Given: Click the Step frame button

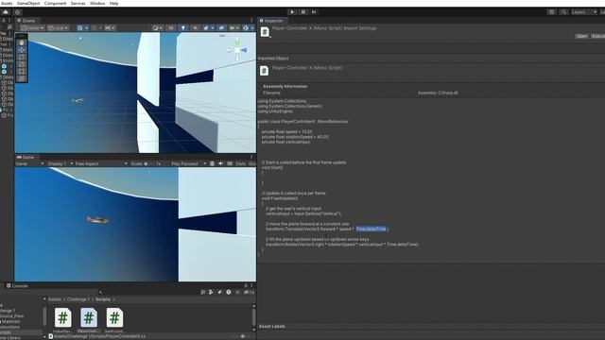Looking at the screenshot, I should click(314, 12).
